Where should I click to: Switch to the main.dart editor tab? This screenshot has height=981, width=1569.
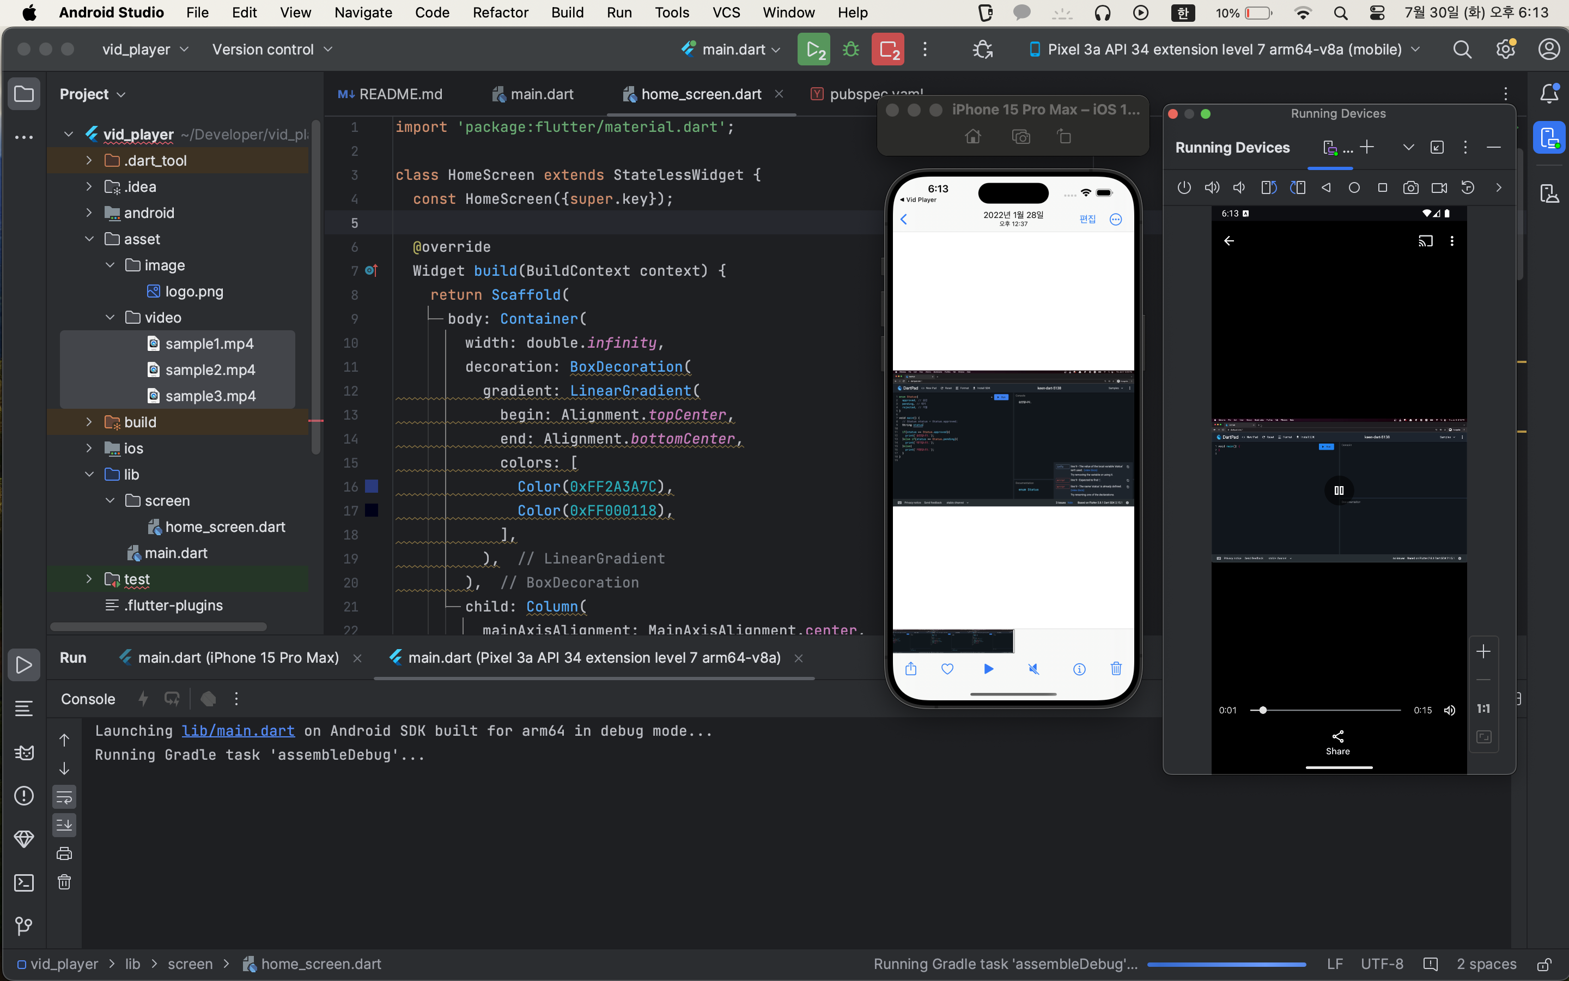533,94
